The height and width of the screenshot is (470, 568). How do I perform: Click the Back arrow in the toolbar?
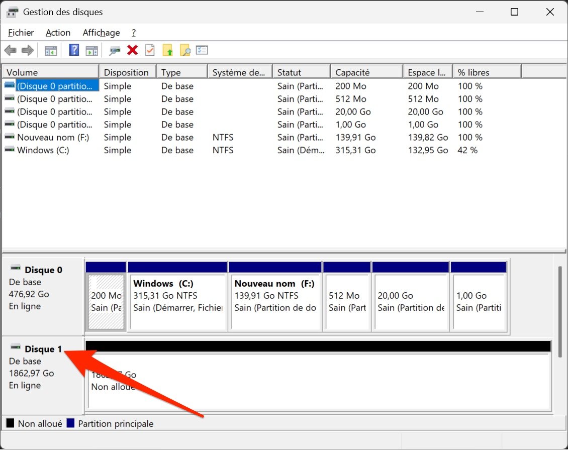pos(11,50)
